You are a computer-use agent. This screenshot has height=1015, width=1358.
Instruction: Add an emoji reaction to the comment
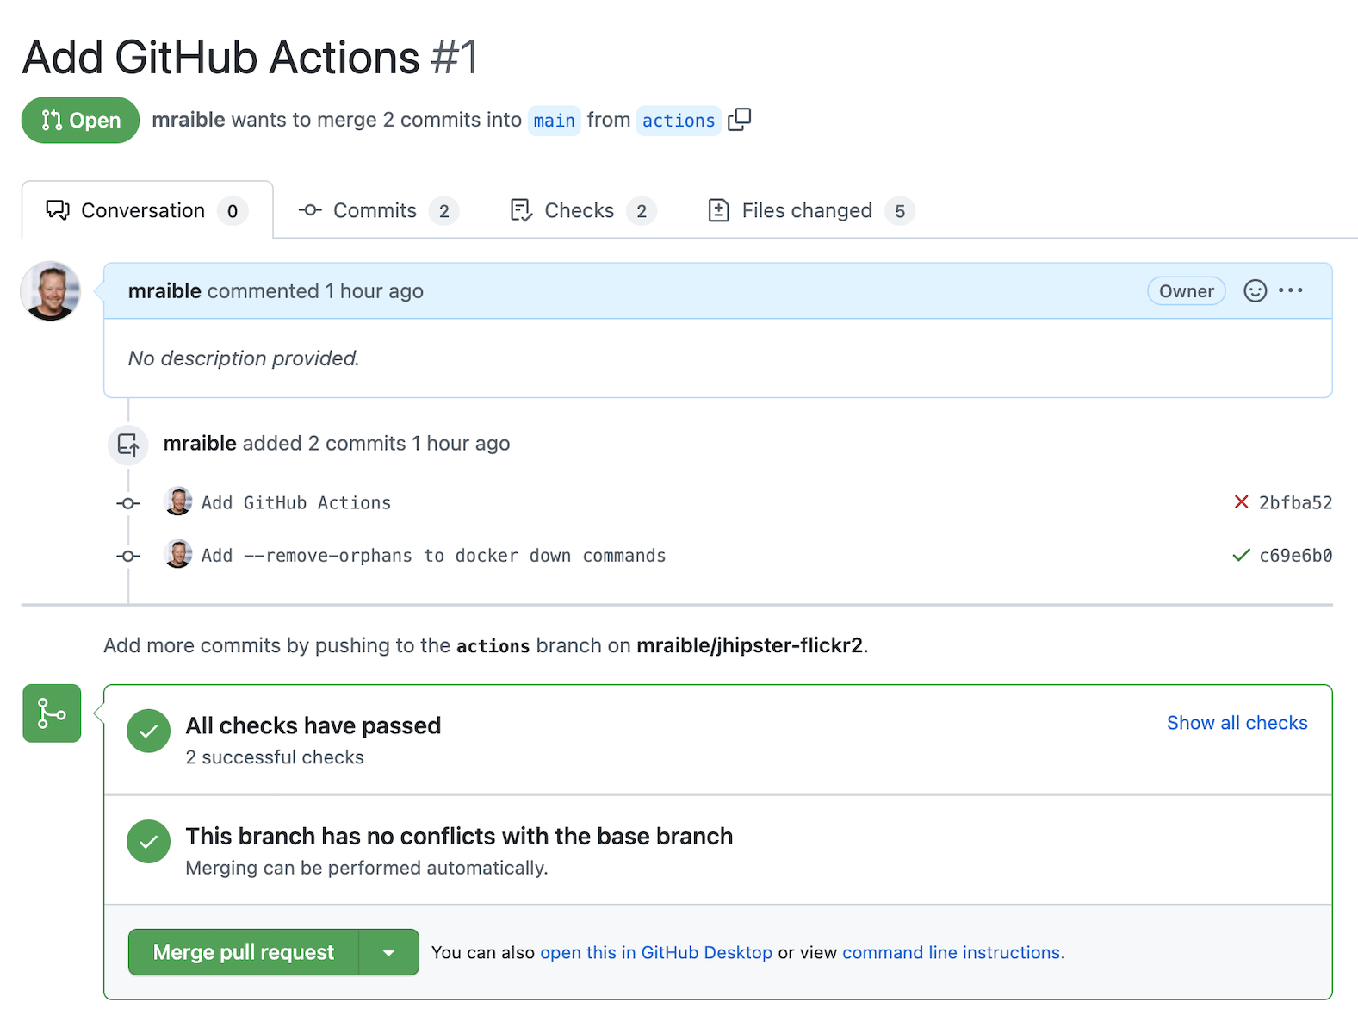tap(1255, 291)
